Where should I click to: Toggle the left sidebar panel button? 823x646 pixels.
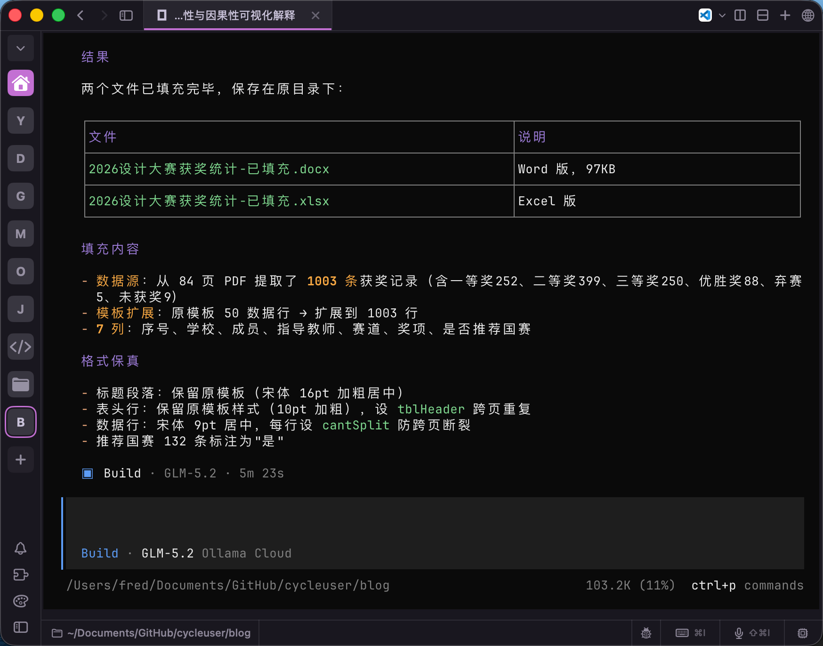(x=126, y=16)
